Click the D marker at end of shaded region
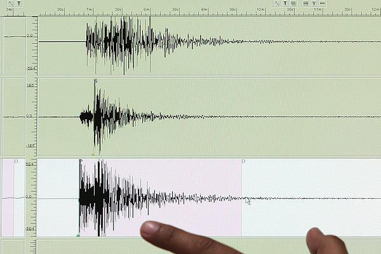Image resolution: width=381 pixels, height=254 pixels. 243,161
